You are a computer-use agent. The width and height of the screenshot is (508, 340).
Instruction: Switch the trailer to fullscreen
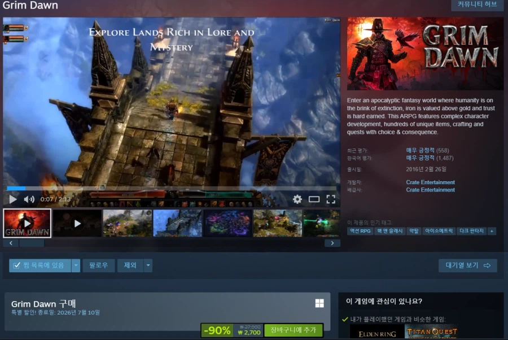[331, 199]
